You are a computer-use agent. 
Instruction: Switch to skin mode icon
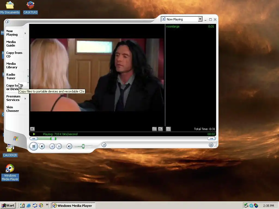click(211, 145)
